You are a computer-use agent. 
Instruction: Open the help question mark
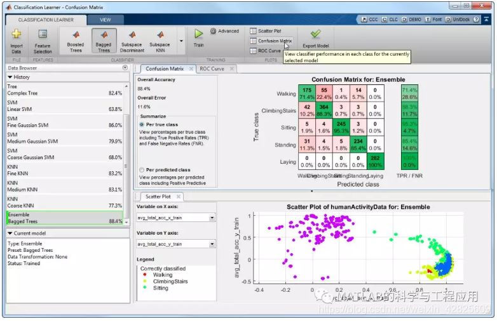click(476, 20)
